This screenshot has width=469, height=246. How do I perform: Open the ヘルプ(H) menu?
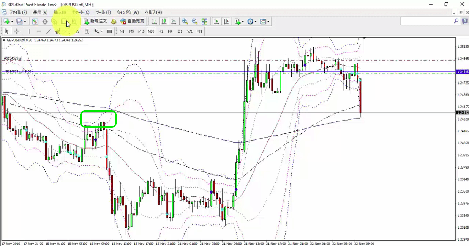[x=153, y=12]
